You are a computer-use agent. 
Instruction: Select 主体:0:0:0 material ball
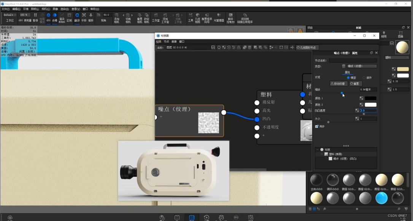[x=316, y=180]
